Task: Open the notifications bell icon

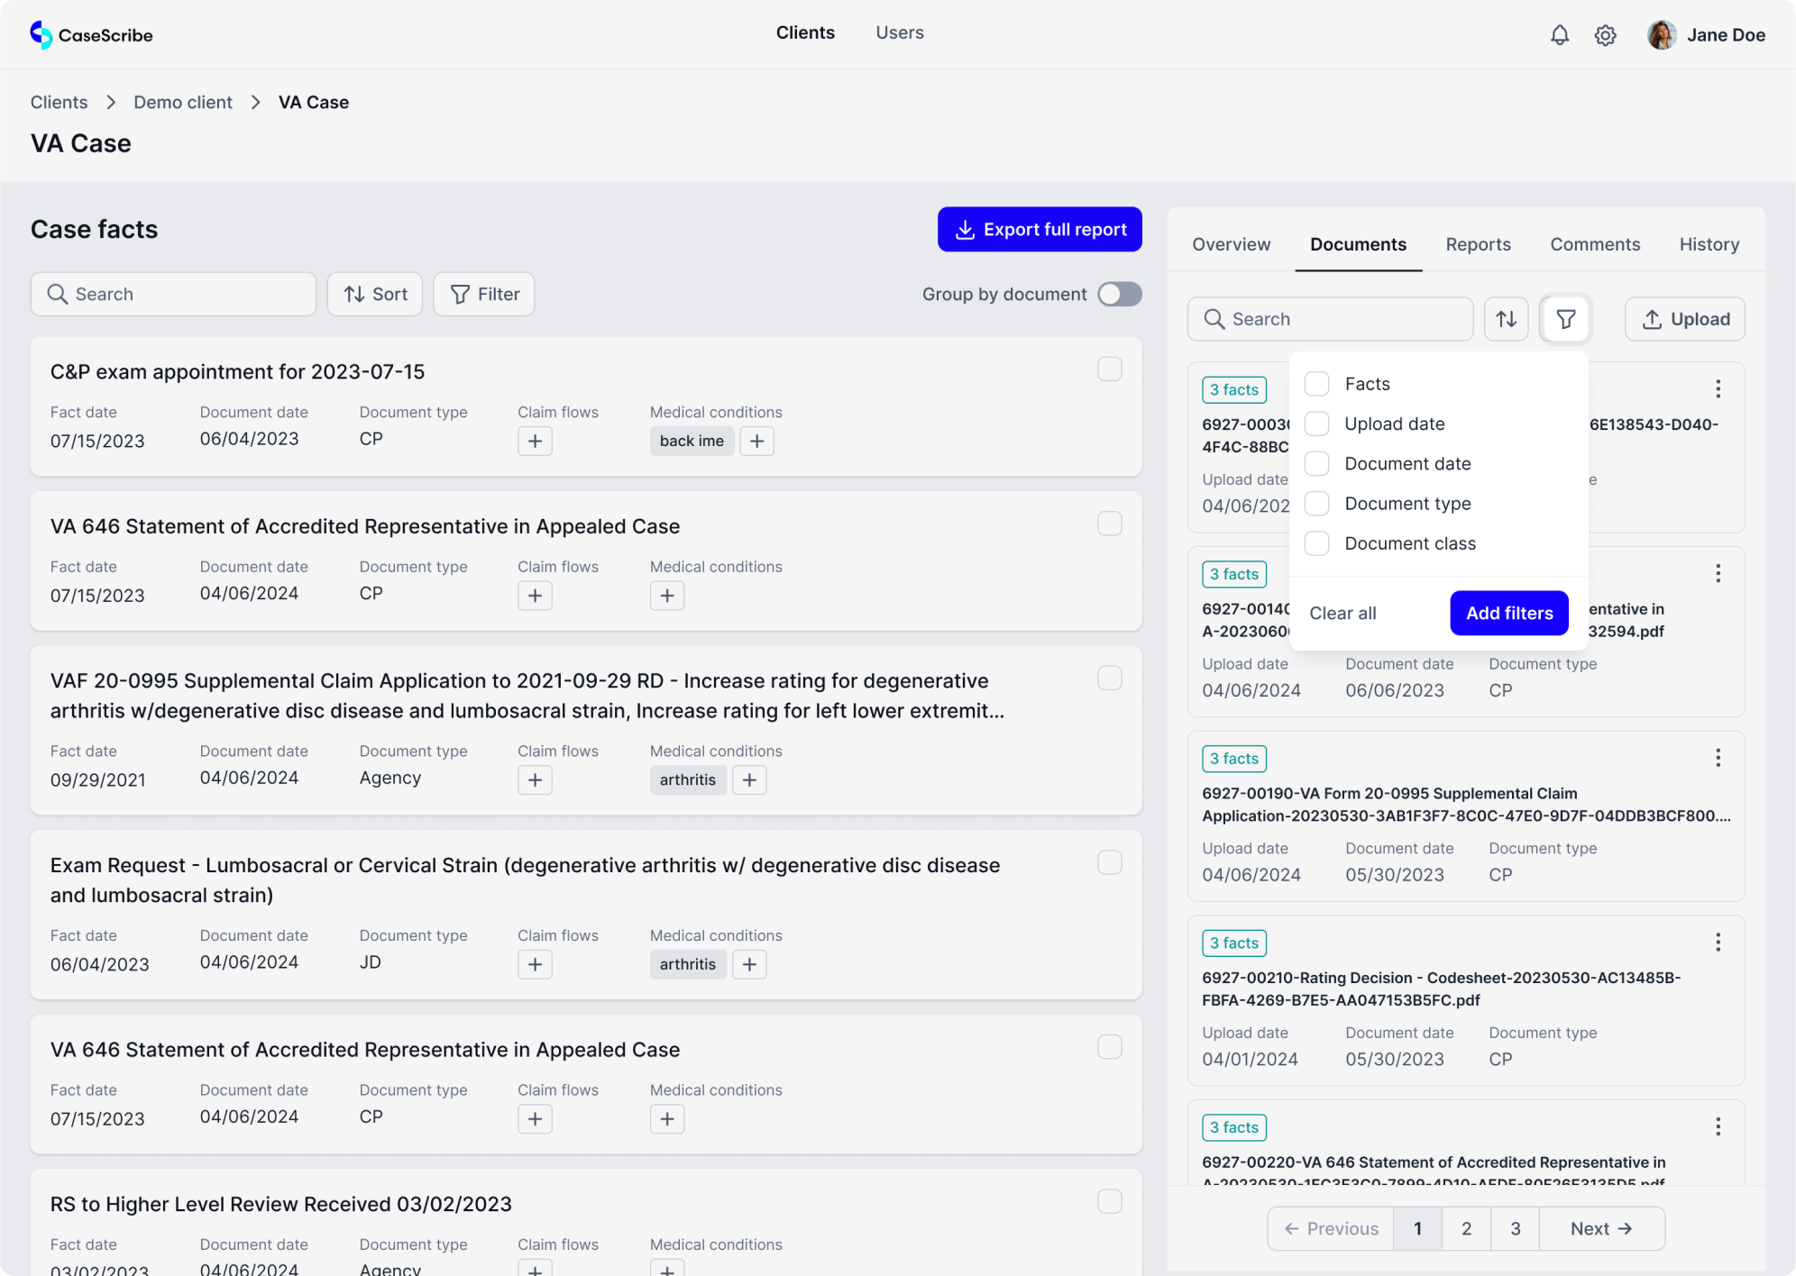Action: tap(1559, 35)
